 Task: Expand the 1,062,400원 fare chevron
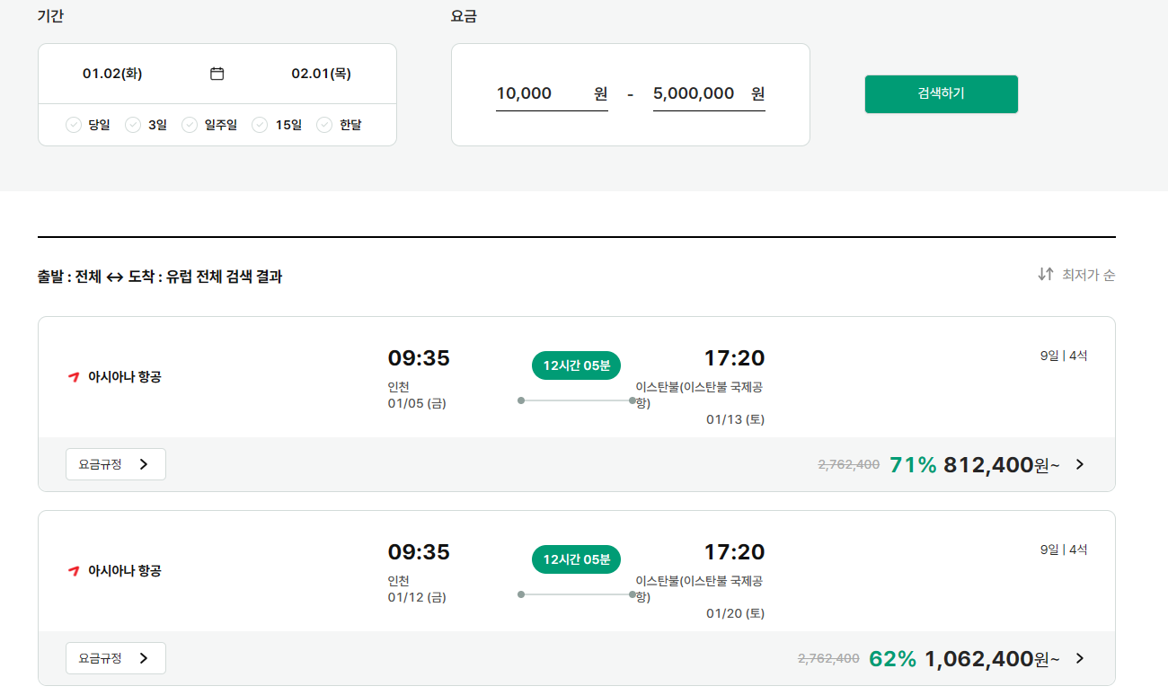point(1080,658)
